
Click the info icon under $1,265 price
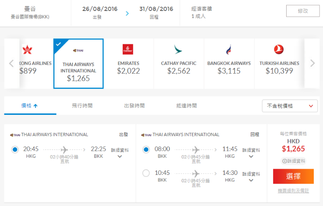284,161
